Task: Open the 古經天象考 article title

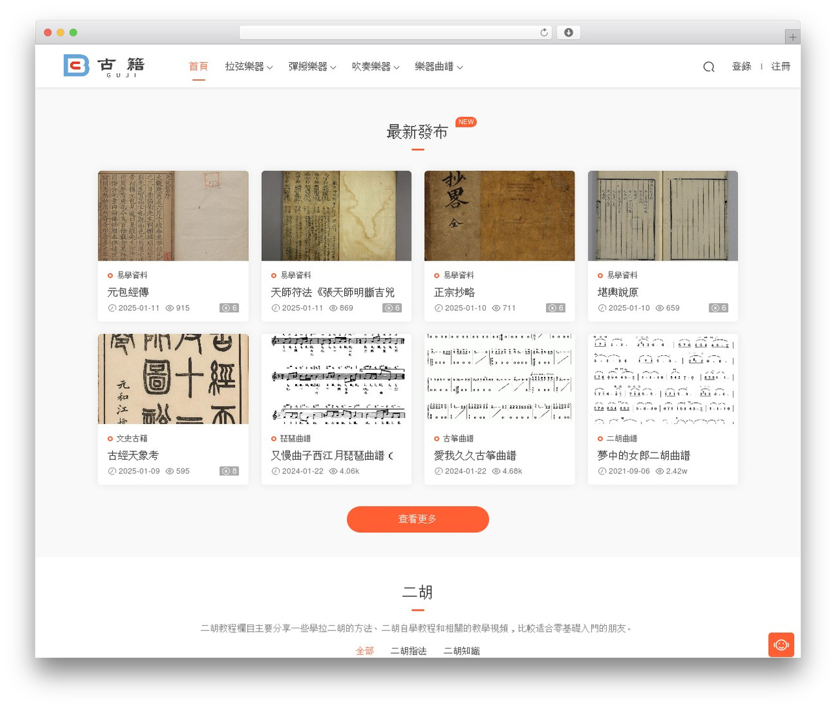Action: 133,455
